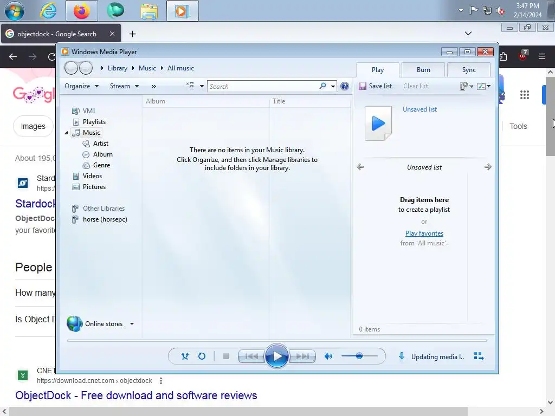
Task: Collapse the Music tree node
Action: click(x=66, y=133)
